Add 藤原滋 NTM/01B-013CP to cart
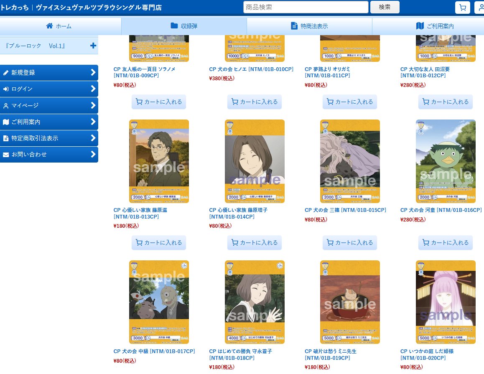 click(159, 243)
